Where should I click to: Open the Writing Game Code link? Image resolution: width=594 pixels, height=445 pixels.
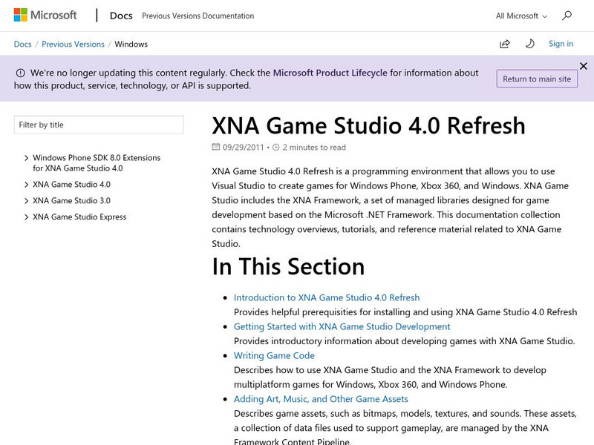[x=274, y=355]
